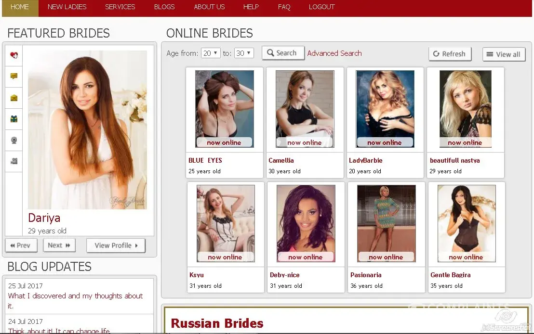
Task: Click the chat bubble icon in featured sidebar
Action: coord(14,76)
